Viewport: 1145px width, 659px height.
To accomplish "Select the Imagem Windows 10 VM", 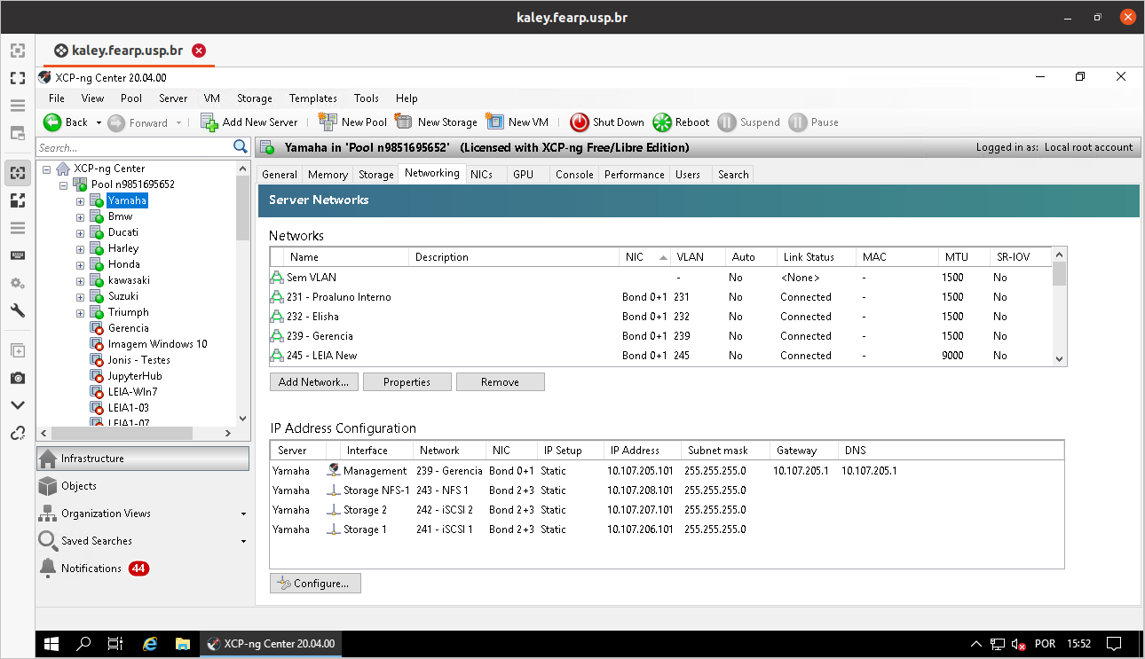I will 158,344.
